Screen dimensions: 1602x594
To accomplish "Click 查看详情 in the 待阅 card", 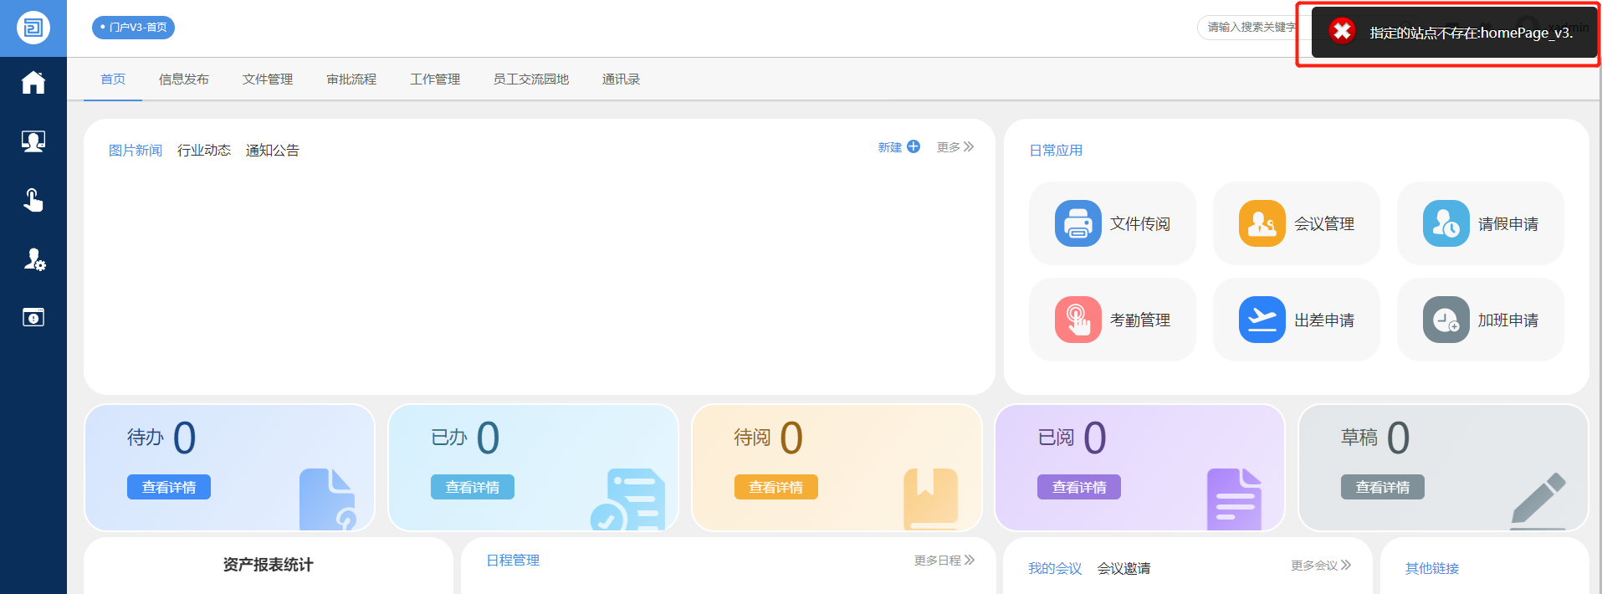I will (x=776, y=487).
